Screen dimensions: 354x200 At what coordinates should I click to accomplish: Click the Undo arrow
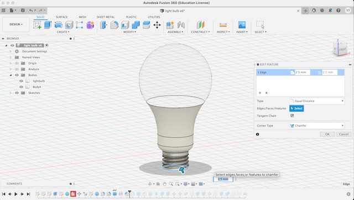[31, 10]
